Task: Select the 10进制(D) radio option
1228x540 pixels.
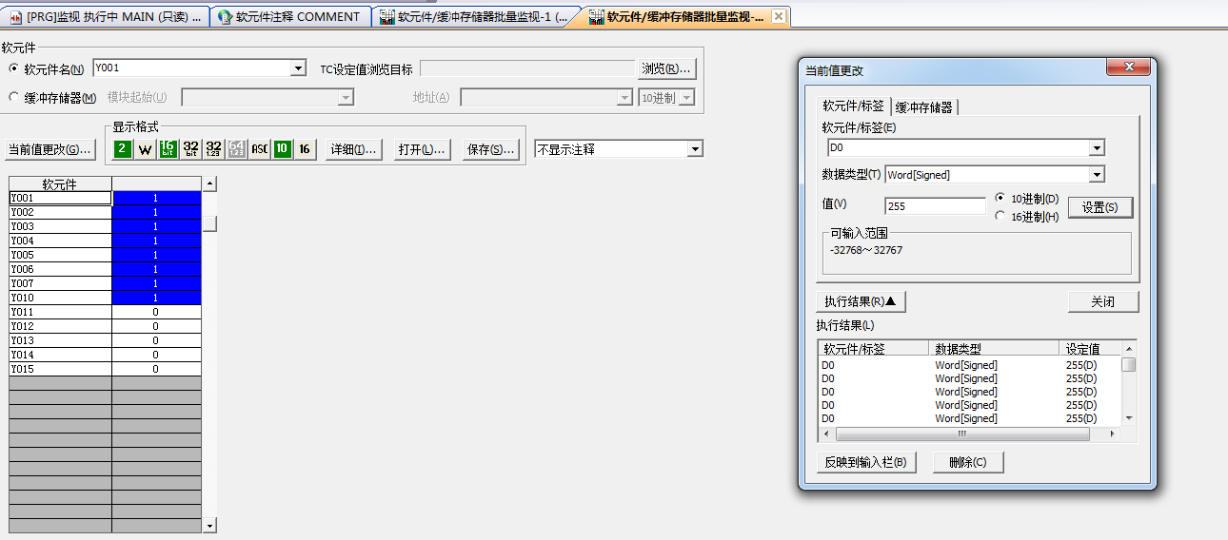Action: pos(1000,198)
